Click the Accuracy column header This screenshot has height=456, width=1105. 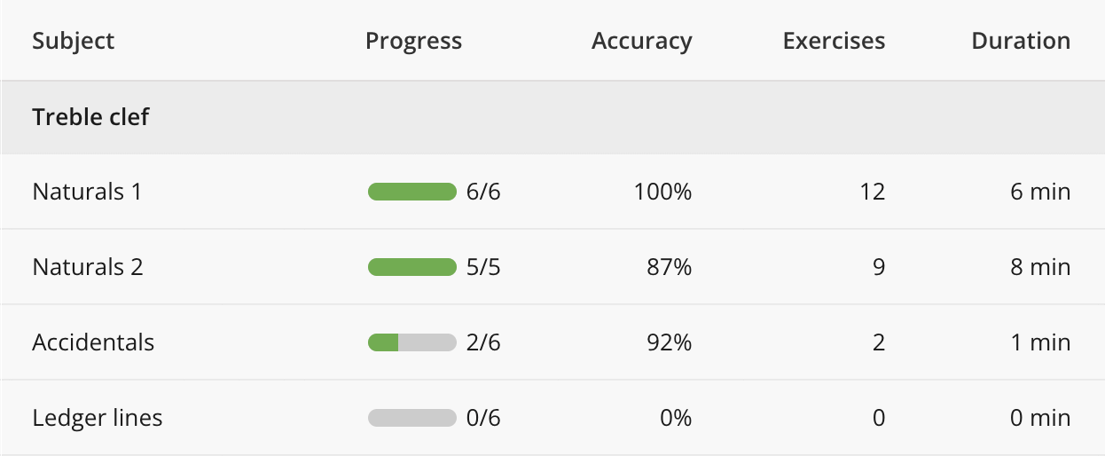coord(641,41)
